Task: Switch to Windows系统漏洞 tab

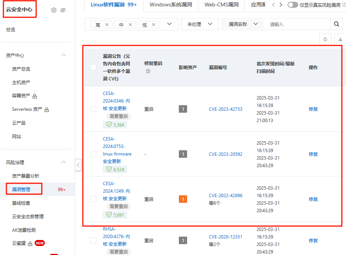Action: tap(171, 5)
